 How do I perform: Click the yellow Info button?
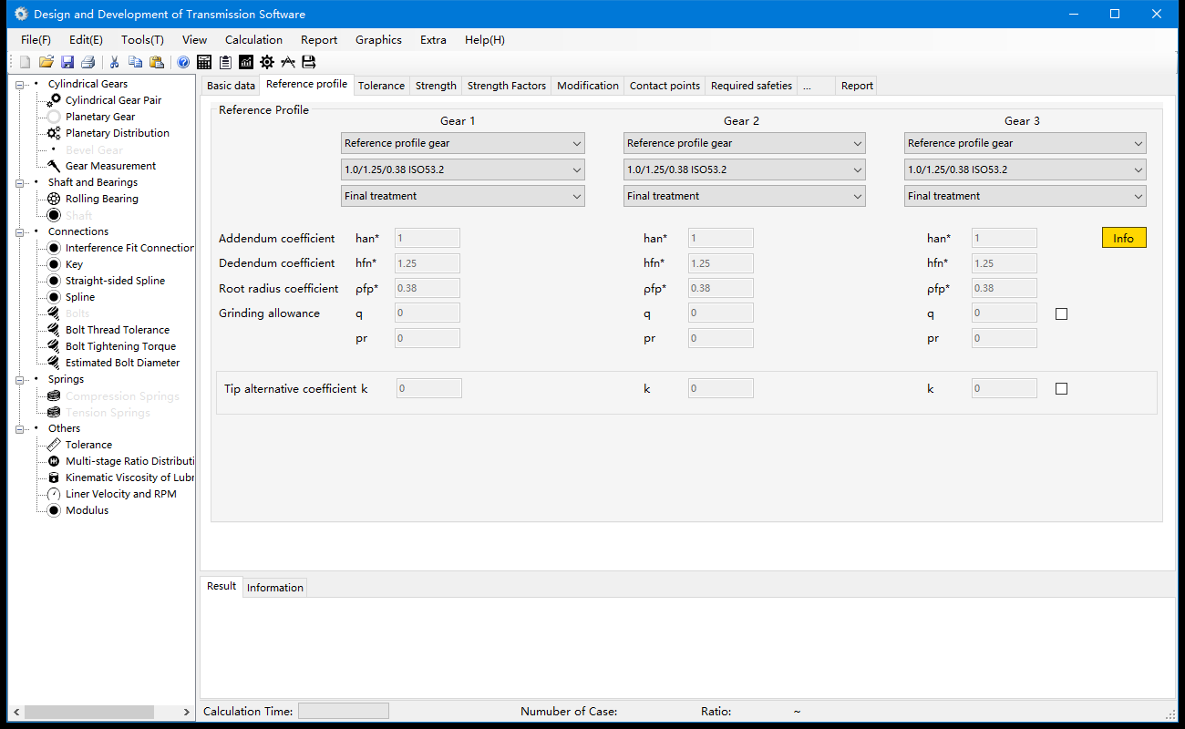tap(1123, 238)
